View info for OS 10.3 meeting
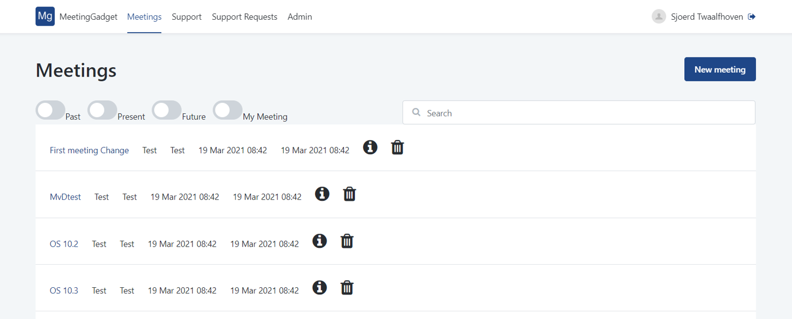 click(319, 287)
